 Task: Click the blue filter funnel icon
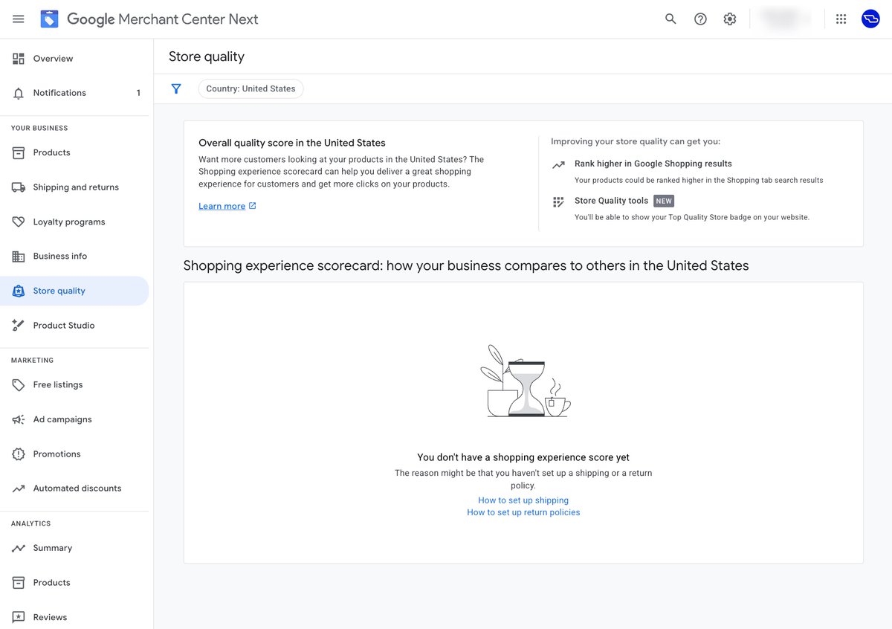(176, 88)
